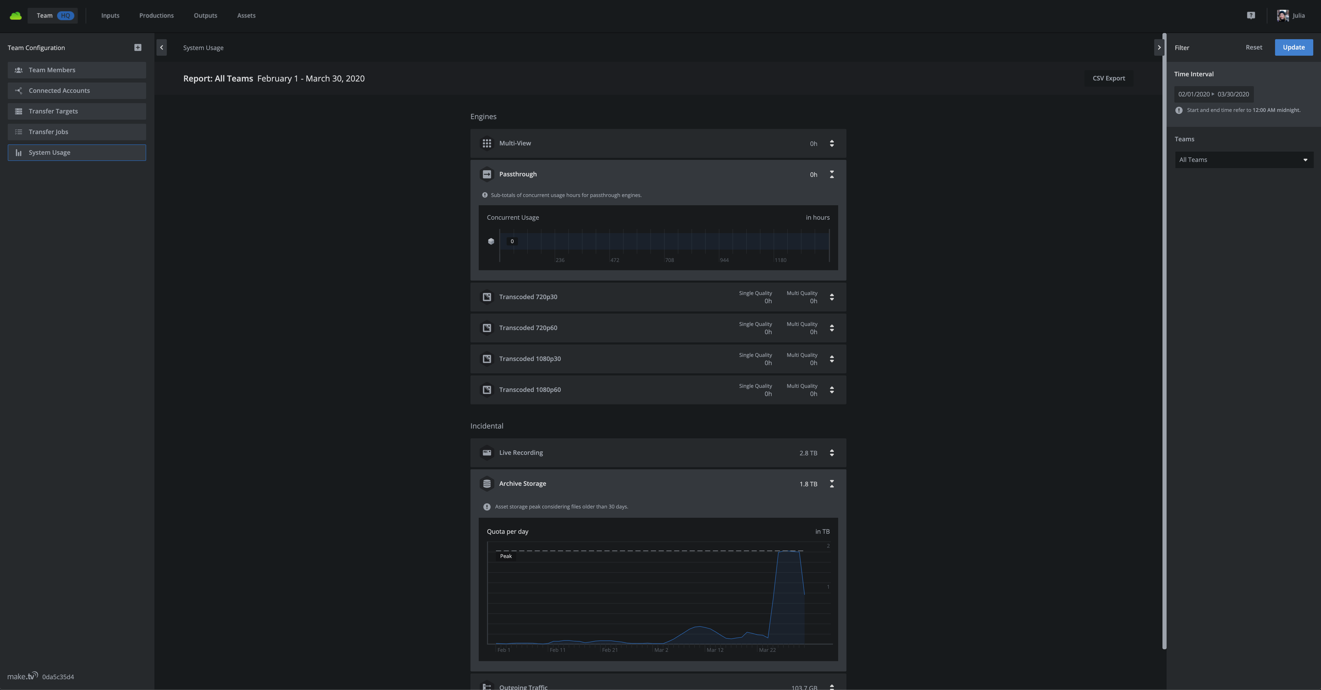Expand the Transcoded 1080p60 row details

832,390
